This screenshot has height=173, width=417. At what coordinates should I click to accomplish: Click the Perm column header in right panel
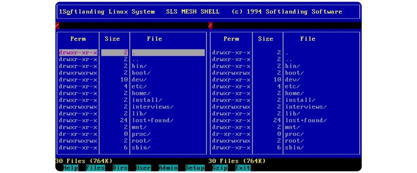231,39
